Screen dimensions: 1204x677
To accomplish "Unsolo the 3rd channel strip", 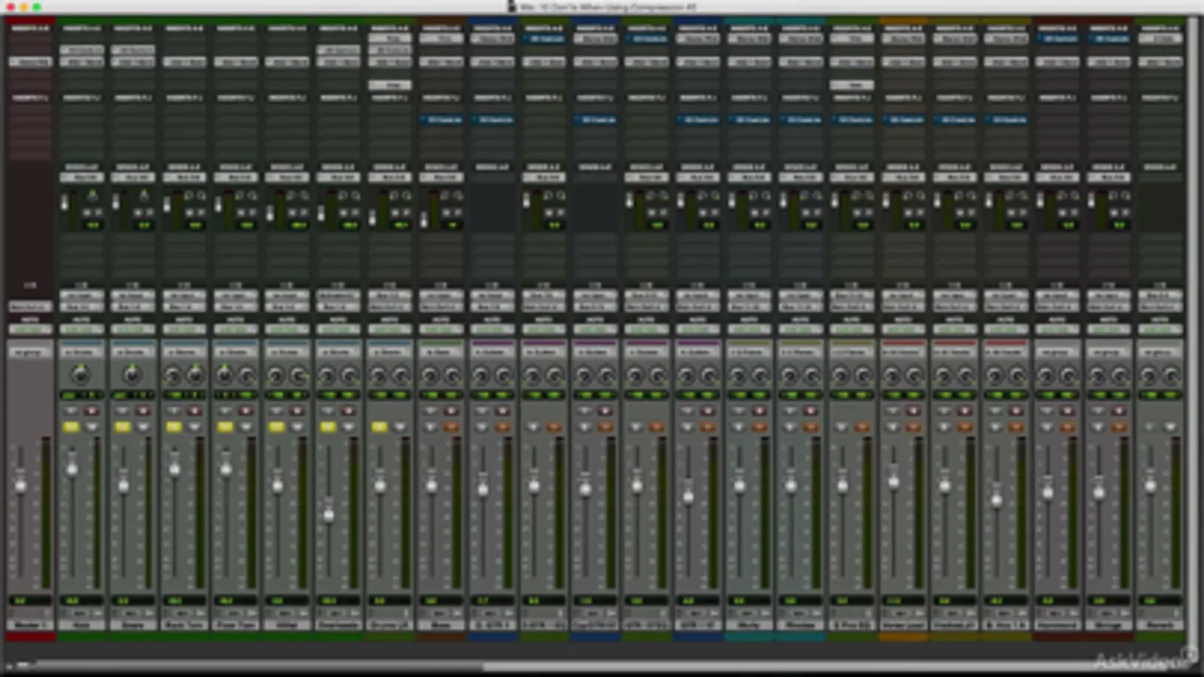I will pos(123,427).
